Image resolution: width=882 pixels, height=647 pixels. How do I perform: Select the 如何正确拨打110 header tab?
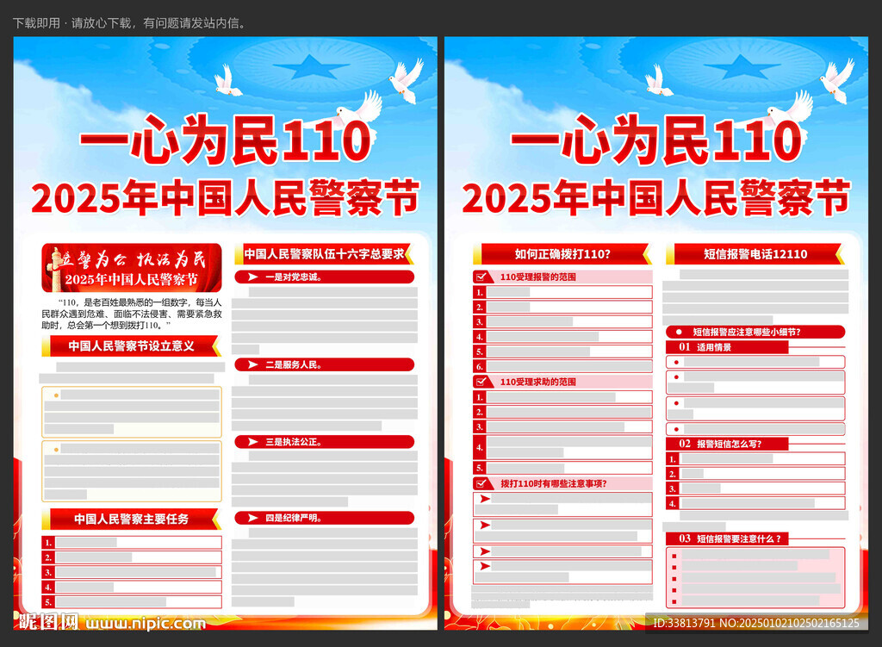coord(562,253)
